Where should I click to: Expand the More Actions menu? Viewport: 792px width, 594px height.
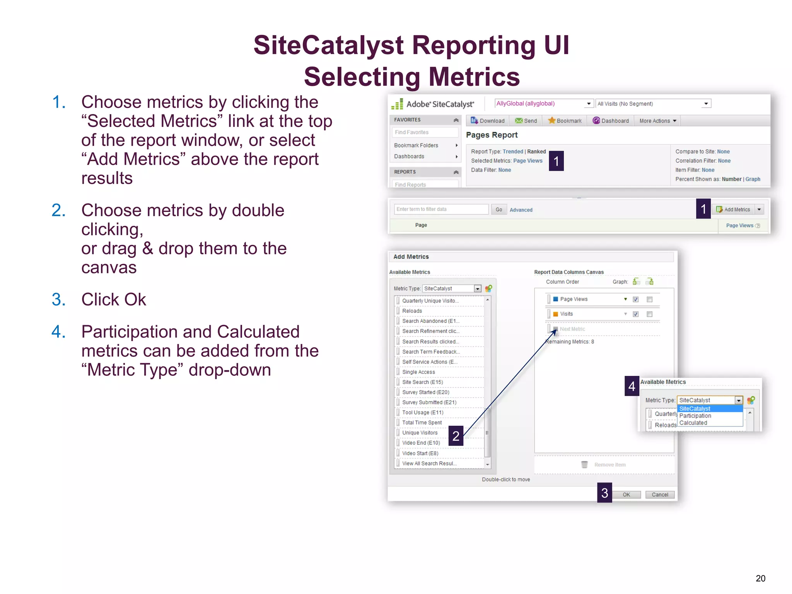[658, 121]
